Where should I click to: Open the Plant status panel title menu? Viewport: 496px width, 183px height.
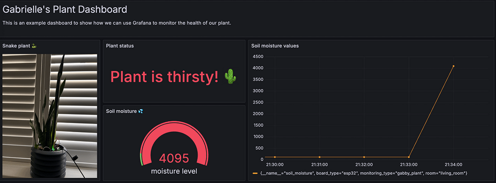pyautogui.click(x=120, y=46)
